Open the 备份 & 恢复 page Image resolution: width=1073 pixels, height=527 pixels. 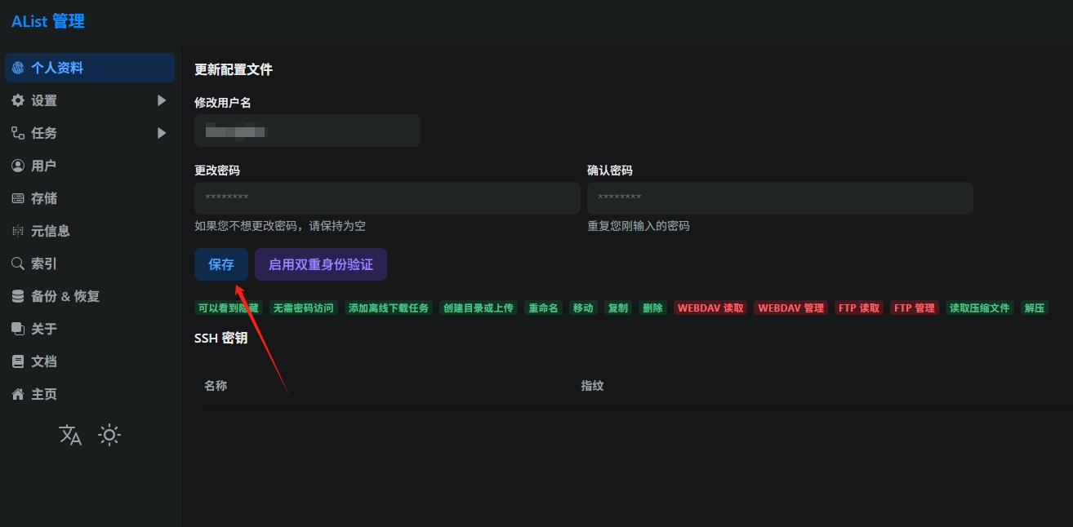pos(90,296)
